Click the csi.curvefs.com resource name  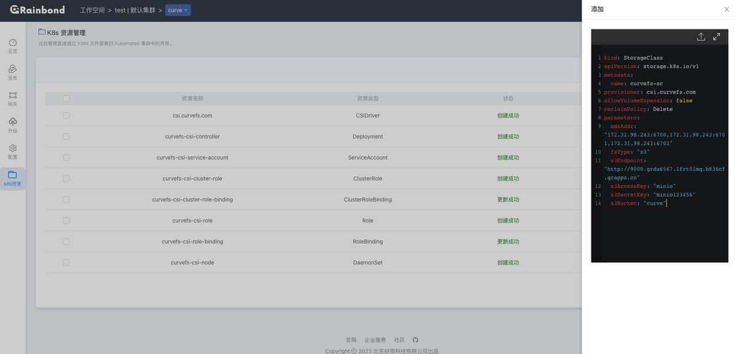(192, 115)
